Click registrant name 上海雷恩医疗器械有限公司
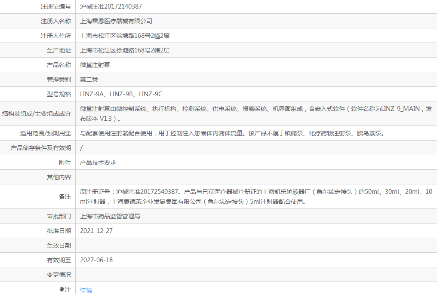Image resolution: width=437 pixels, height=294 pixels. coord(116,21)
